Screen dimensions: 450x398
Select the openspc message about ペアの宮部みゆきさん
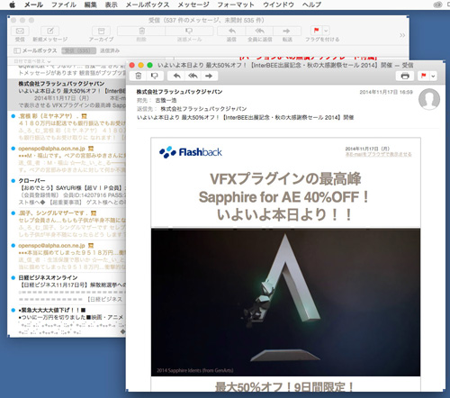click(67, 159)
